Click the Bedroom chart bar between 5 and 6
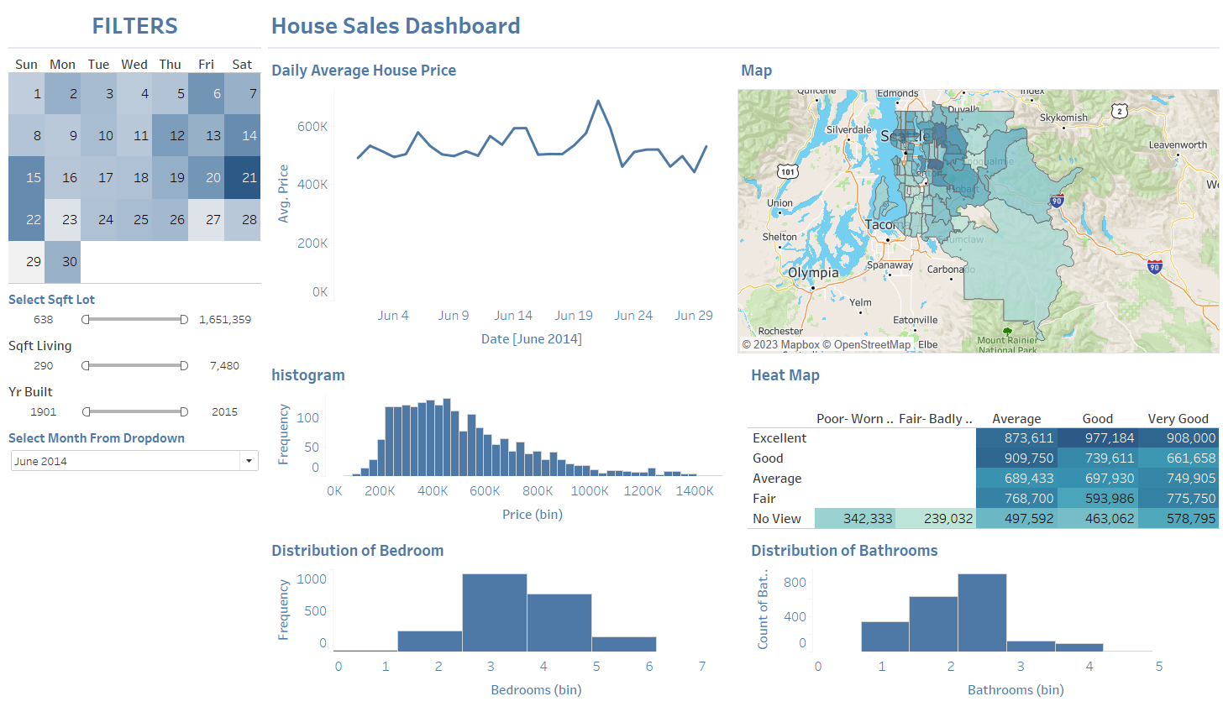Image resolution: width=1223 pixels, height=712 pixels. pos(623,644)
